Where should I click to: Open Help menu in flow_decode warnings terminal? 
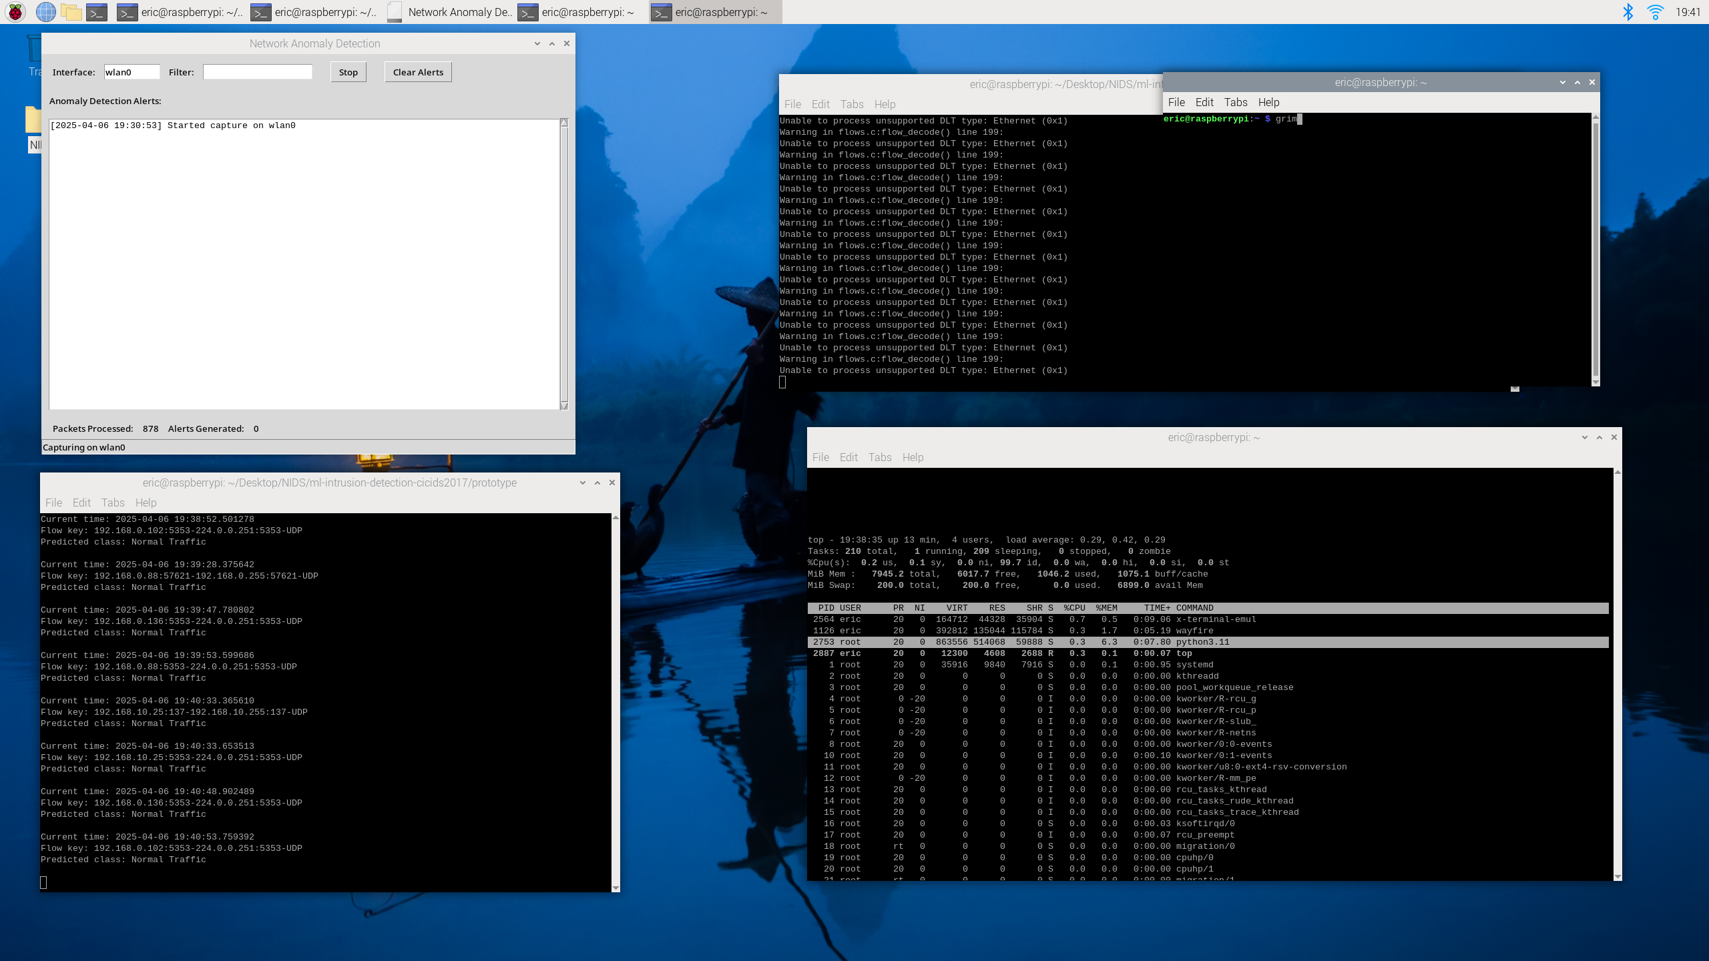coord(885,104)
